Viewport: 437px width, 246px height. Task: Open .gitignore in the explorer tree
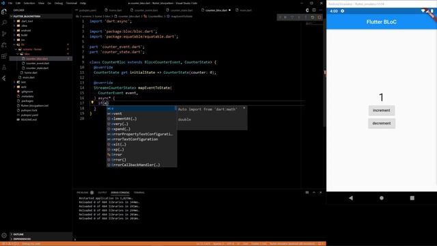[x=27, y=92]
